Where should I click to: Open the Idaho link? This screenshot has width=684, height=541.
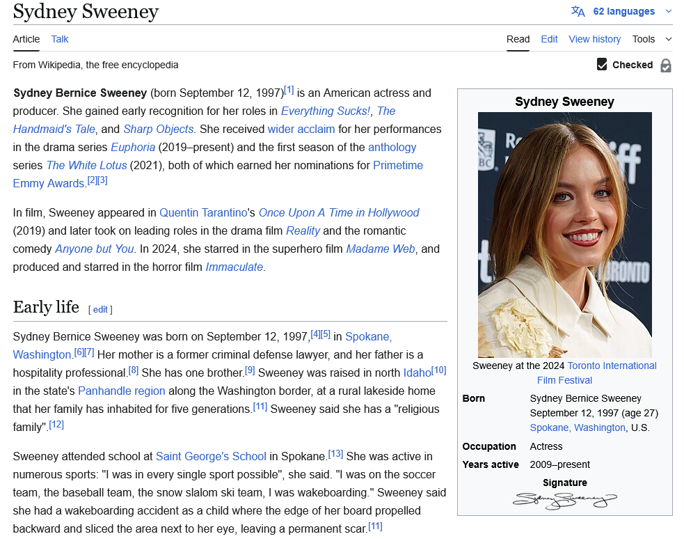click(x=417, y=373)
